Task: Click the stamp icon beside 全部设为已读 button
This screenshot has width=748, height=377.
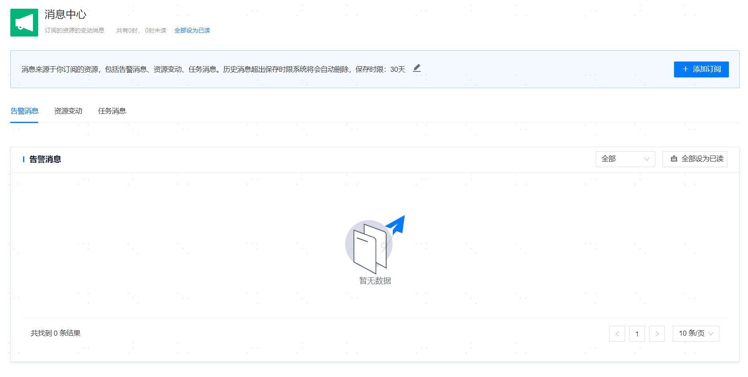Action: pos(674,159)
